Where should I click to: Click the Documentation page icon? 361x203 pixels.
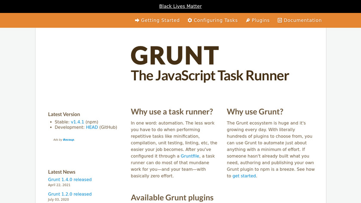[x=280, y=20]
